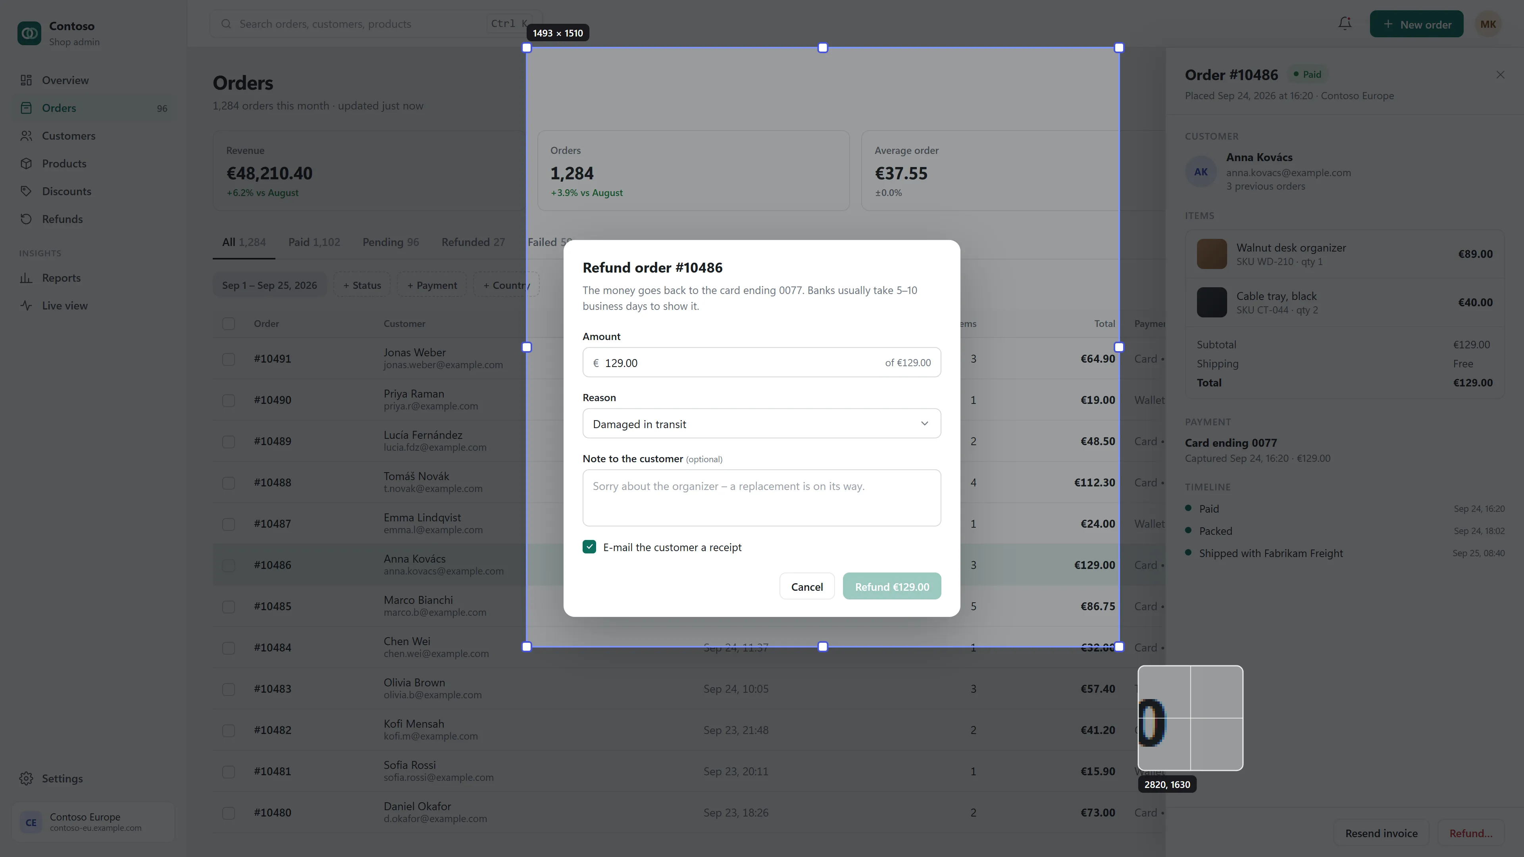Open Settings gear in sidebar
This screenshot has width=1524, height=857.
point(94,778)
